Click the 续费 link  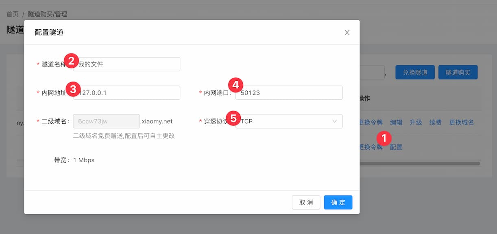tap(436, 122)
